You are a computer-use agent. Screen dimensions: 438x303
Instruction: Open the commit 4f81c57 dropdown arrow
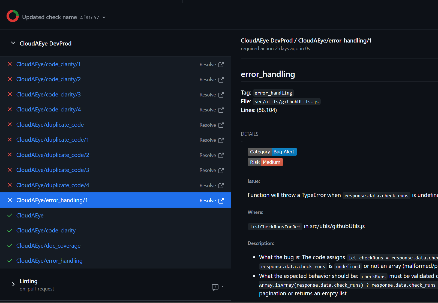(x=104, y=17)
